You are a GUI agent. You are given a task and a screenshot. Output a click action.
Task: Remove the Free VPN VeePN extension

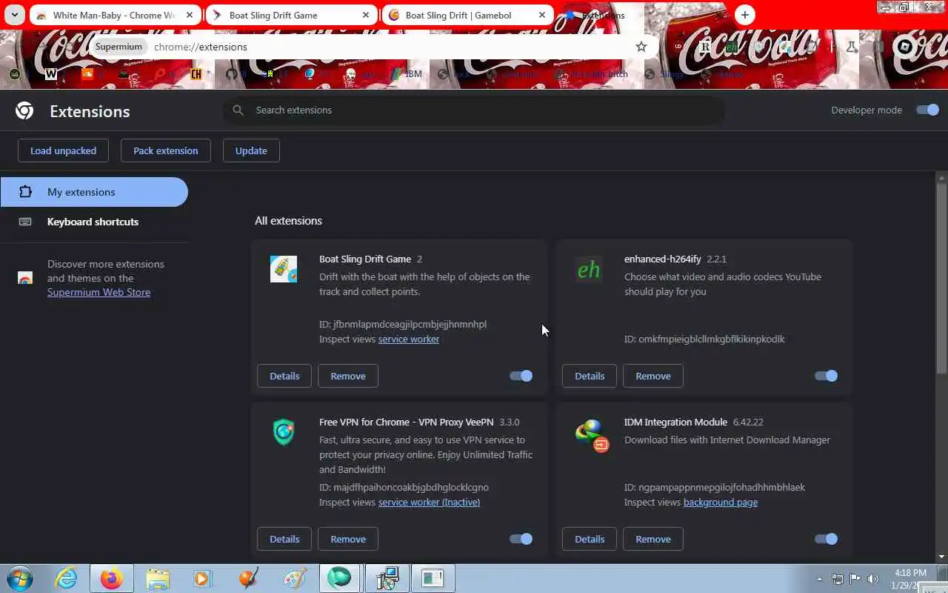point(348,539)
